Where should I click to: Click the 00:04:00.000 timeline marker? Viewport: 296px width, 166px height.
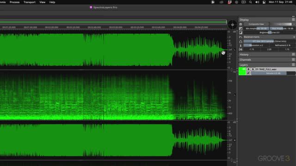pos(180,28)
